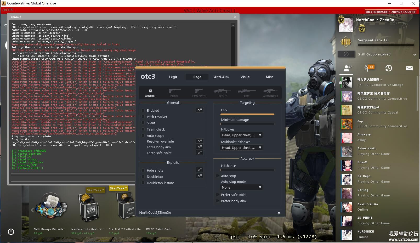Viewport: 420px width, 243px height.
Task: Open BossX friend avatar
Action: (x=347, y=165)
